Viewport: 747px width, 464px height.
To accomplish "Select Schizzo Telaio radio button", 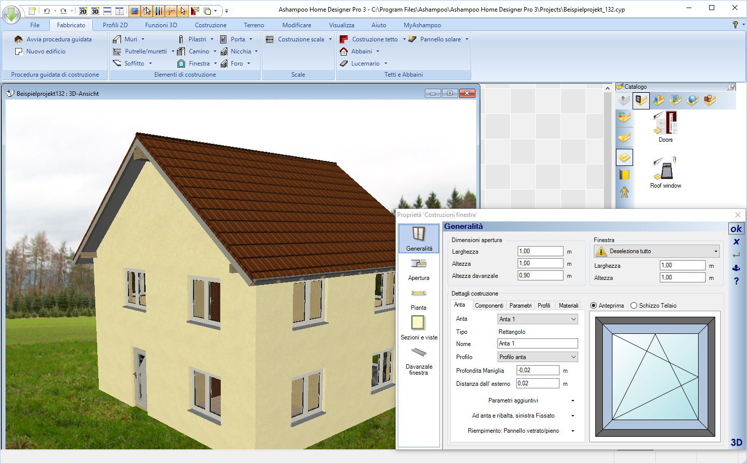I will 634,306.
